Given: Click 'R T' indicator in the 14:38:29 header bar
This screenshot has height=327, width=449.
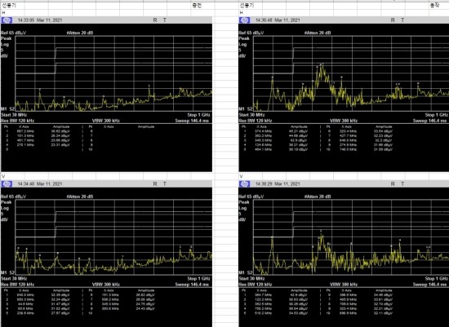Looking at the screenshot, I should [398, 183].
